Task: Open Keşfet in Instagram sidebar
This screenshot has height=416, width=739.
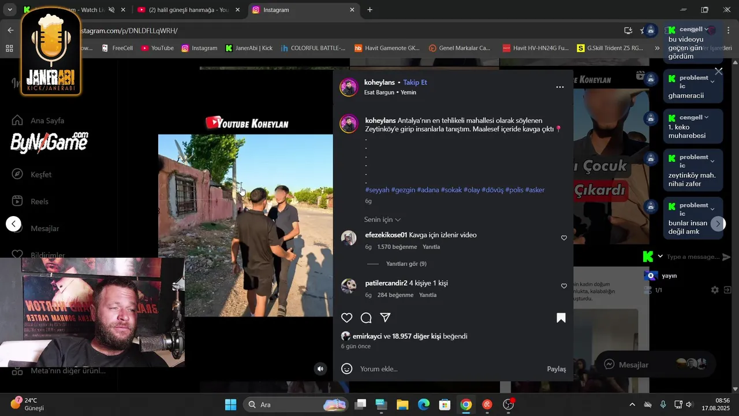Action: coord(32,174)
